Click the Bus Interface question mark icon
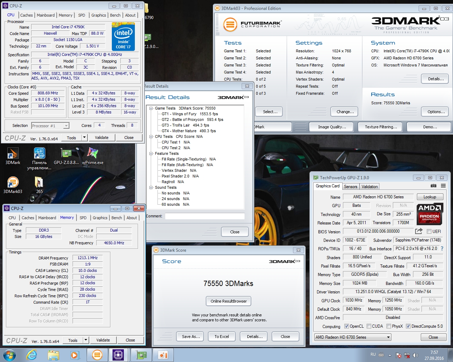This screenshot has width=453, height=362. [x=442, y=249]
